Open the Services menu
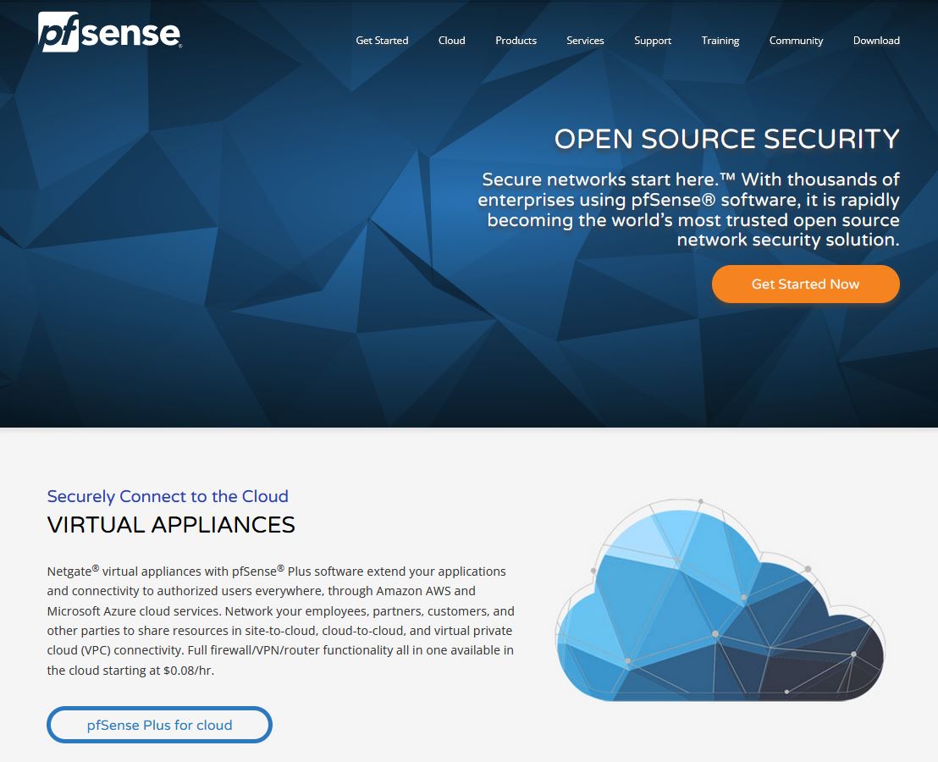This screenshot has height=762, width=938. 585,41
